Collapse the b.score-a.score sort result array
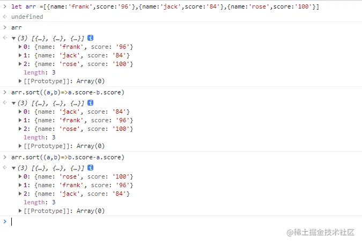Screen dimensions: 362x244 [x=13, y=168]
